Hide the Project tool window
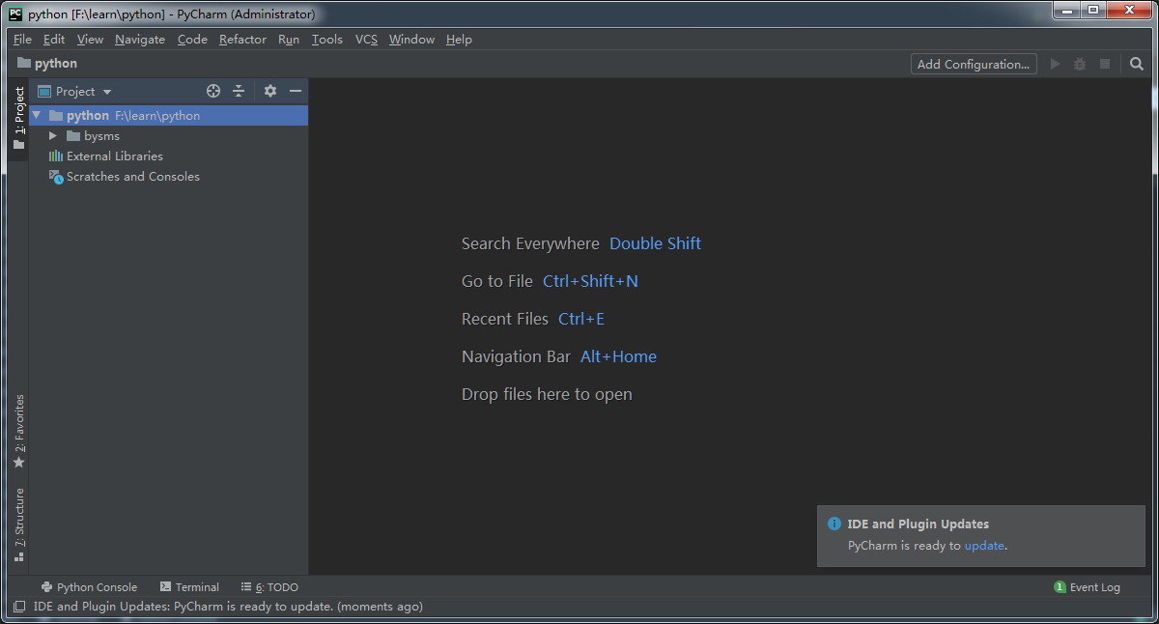Image resolution: width=1159 pixels, height=624 pixels. (x=296, y=91)
